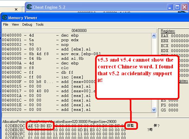Image resolution: width=189 pixels, height=139 pixels.
Task: Click hex dump address 02DEB2EC
Action: coord(15,130)
